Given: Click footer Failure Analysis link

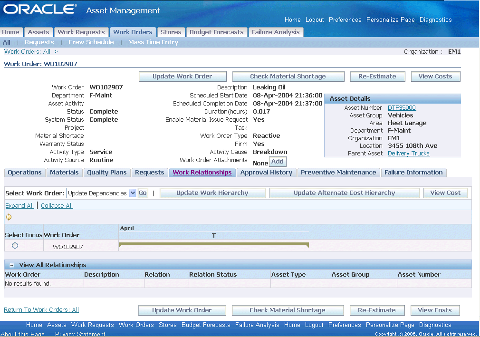Looking at the screenshot, I should point(257,325).
